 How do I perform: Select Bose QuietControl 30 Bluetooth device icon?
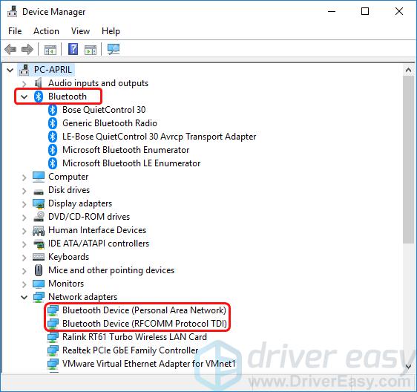coord(53,110)
